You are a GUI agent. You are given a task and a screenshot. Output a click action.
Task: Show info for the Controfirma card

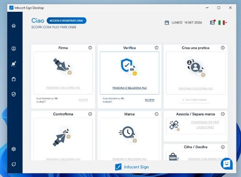(90, 114)
